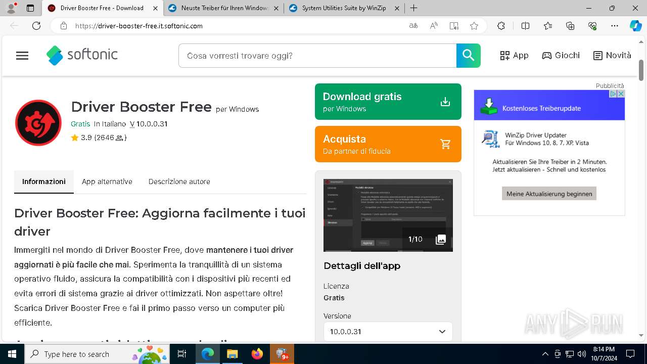Viewport: 647px width, 364px height.
Task: Close the ad with X icon
Action: [621, 94]
